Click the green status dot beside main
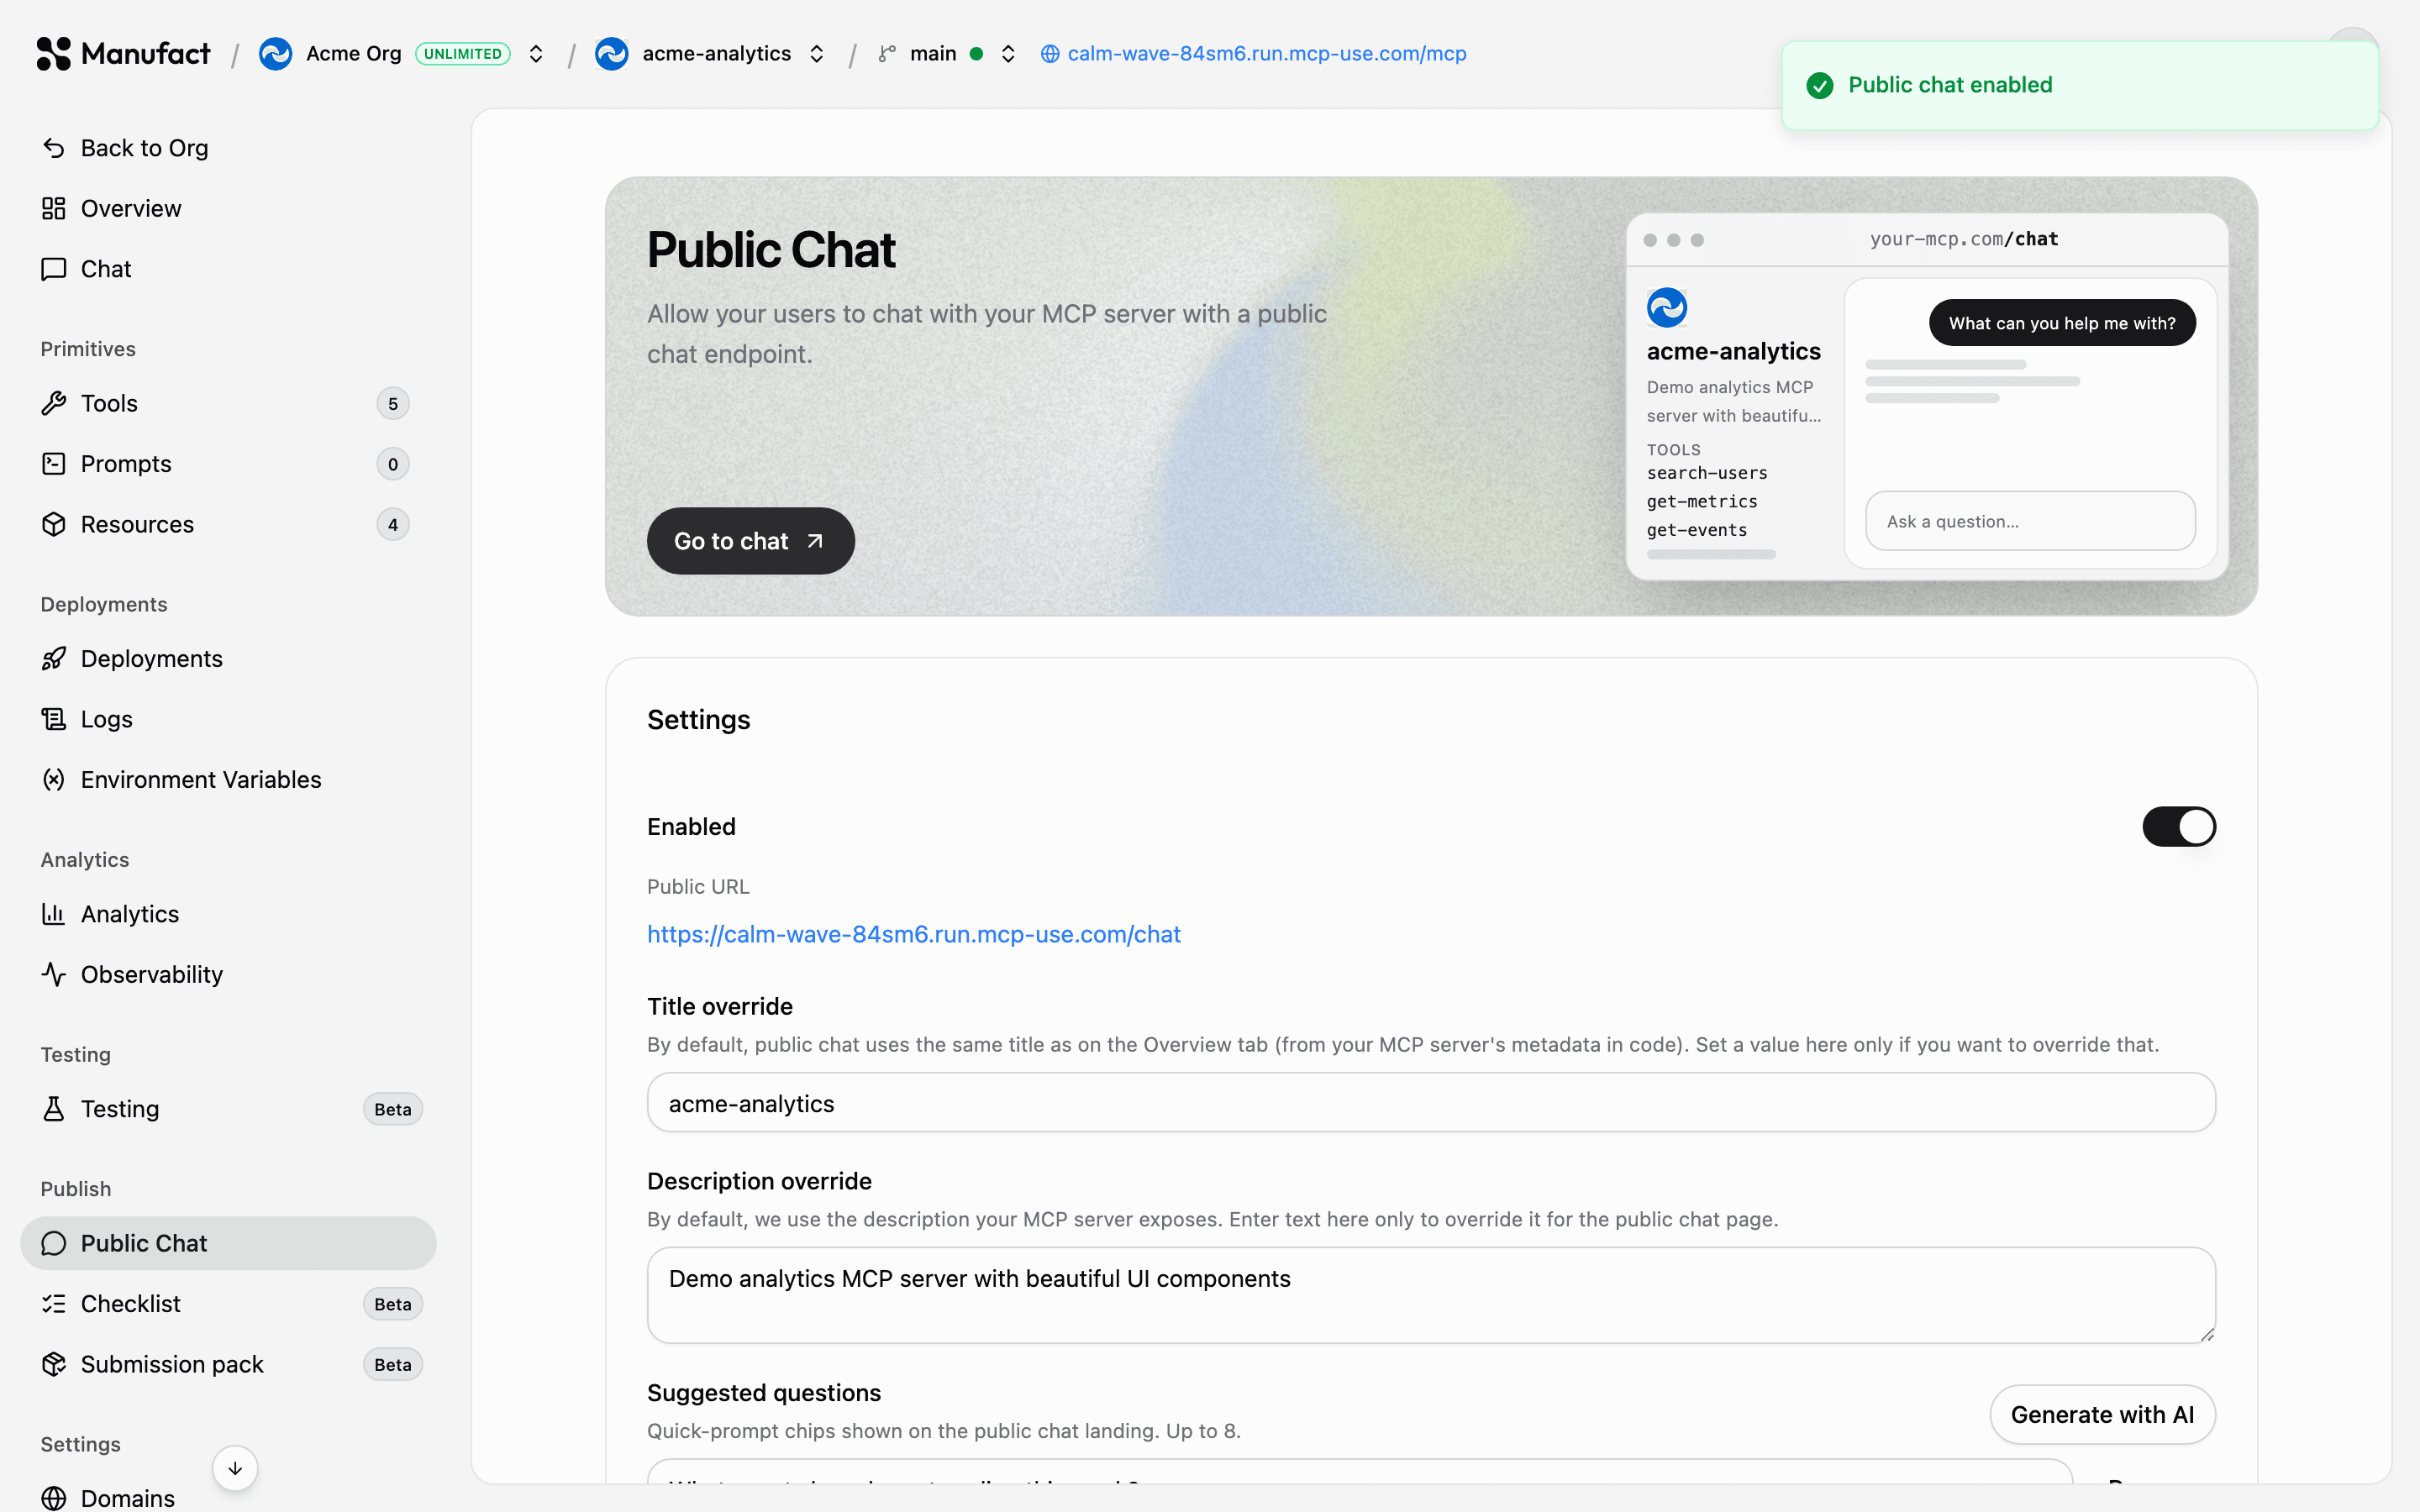Image resolution: width=2420 pixels, height=1512 pixels. click(x=976, y=54)
